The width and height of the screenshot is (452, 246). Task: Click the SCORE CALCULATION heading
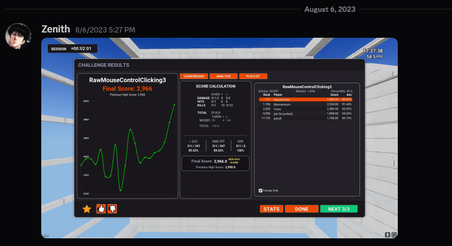tap(216, 86)
